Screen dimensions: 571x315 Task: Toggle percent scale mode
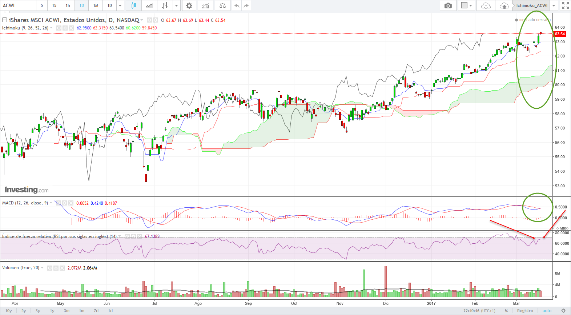click(x=506, y=311)
